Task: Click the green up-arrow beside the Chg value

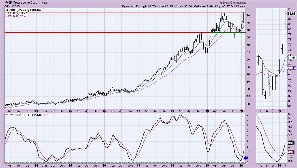Action: [x=245, y=7]
